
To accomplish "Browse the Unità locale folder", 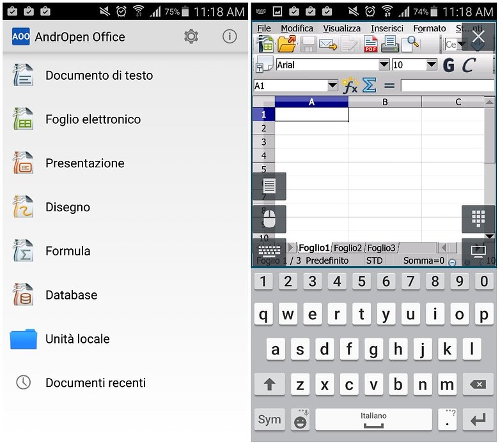I will point(125,339).
